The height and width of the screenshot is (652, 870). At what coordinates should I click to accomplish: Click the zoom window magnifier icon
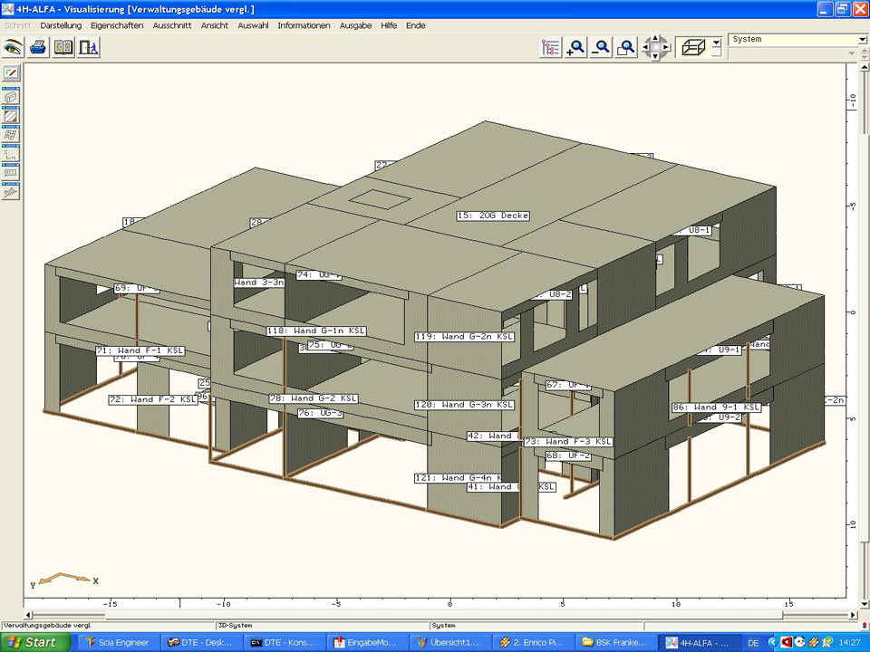(626, 48)
